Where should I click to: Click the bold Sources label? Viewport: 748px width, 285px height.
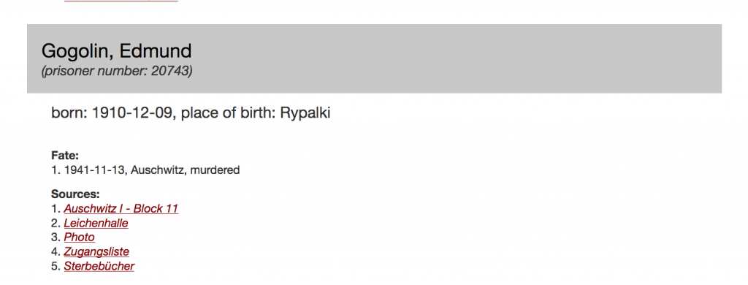tap(75, 194)
